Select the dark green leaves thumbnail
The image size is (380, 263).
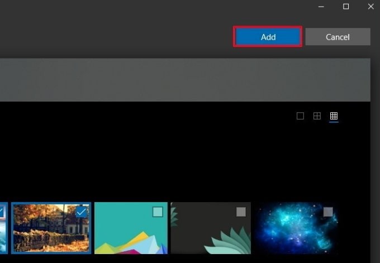coord(211,228)
